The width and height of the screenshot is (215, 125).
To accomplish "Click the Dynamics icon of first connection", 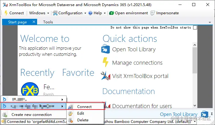I will pyautogui.click(x=5, y=100).
